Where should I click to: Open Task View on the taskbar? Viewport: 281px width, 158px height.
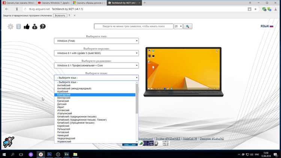[x=21, y=154]
